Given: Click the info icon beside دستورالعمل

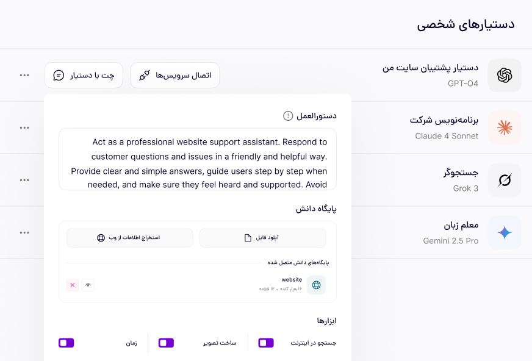Looking at the screenshot, I should coord(288,116).
